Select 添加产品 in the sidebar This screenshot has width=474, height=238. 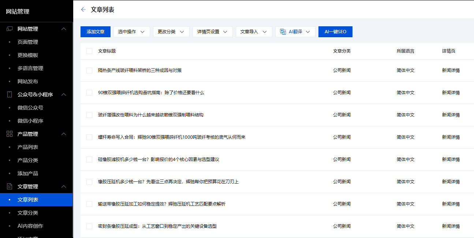coord(28,173)
